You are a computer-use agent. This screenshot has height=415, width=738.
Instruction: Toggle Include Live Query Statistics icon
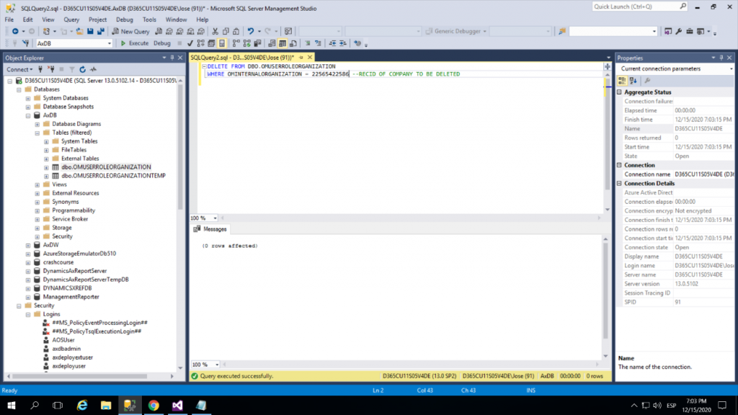tap(246, 43)
